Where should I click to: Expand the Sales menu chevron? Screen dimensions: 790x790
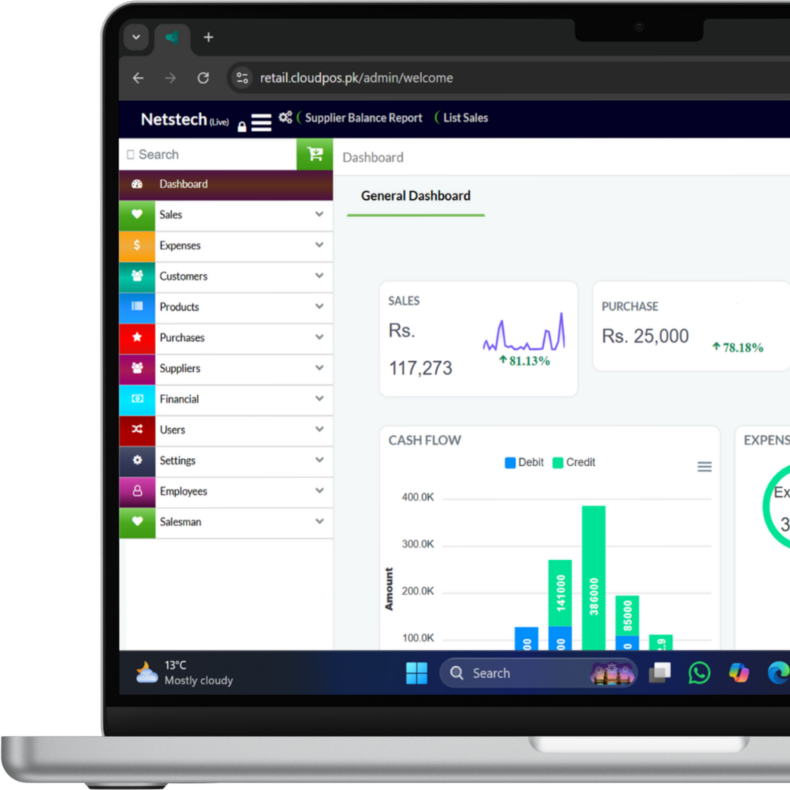click(319, 214)
